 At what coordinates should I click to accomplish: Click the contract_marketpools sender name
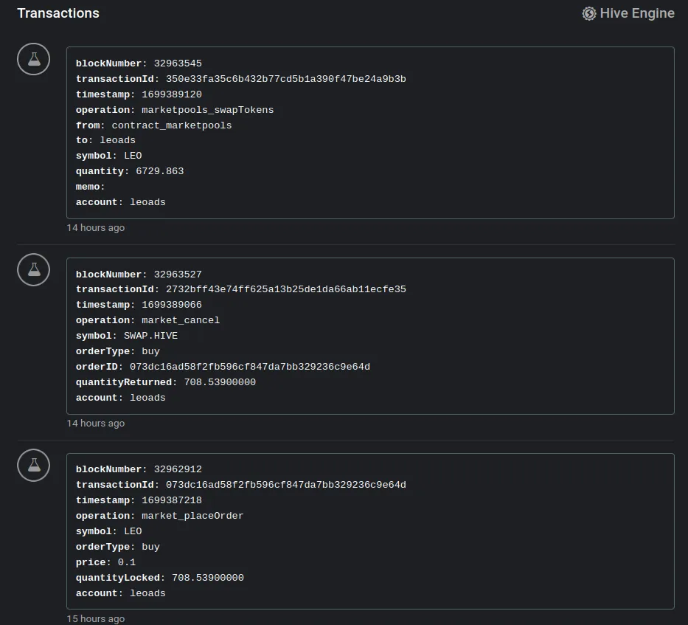[172, 125]
